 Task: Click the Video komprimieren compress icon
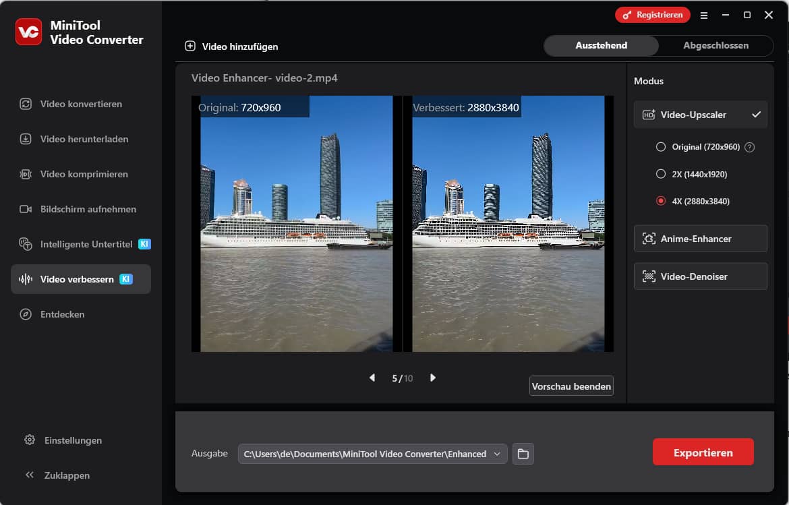(x=26, y=175)
